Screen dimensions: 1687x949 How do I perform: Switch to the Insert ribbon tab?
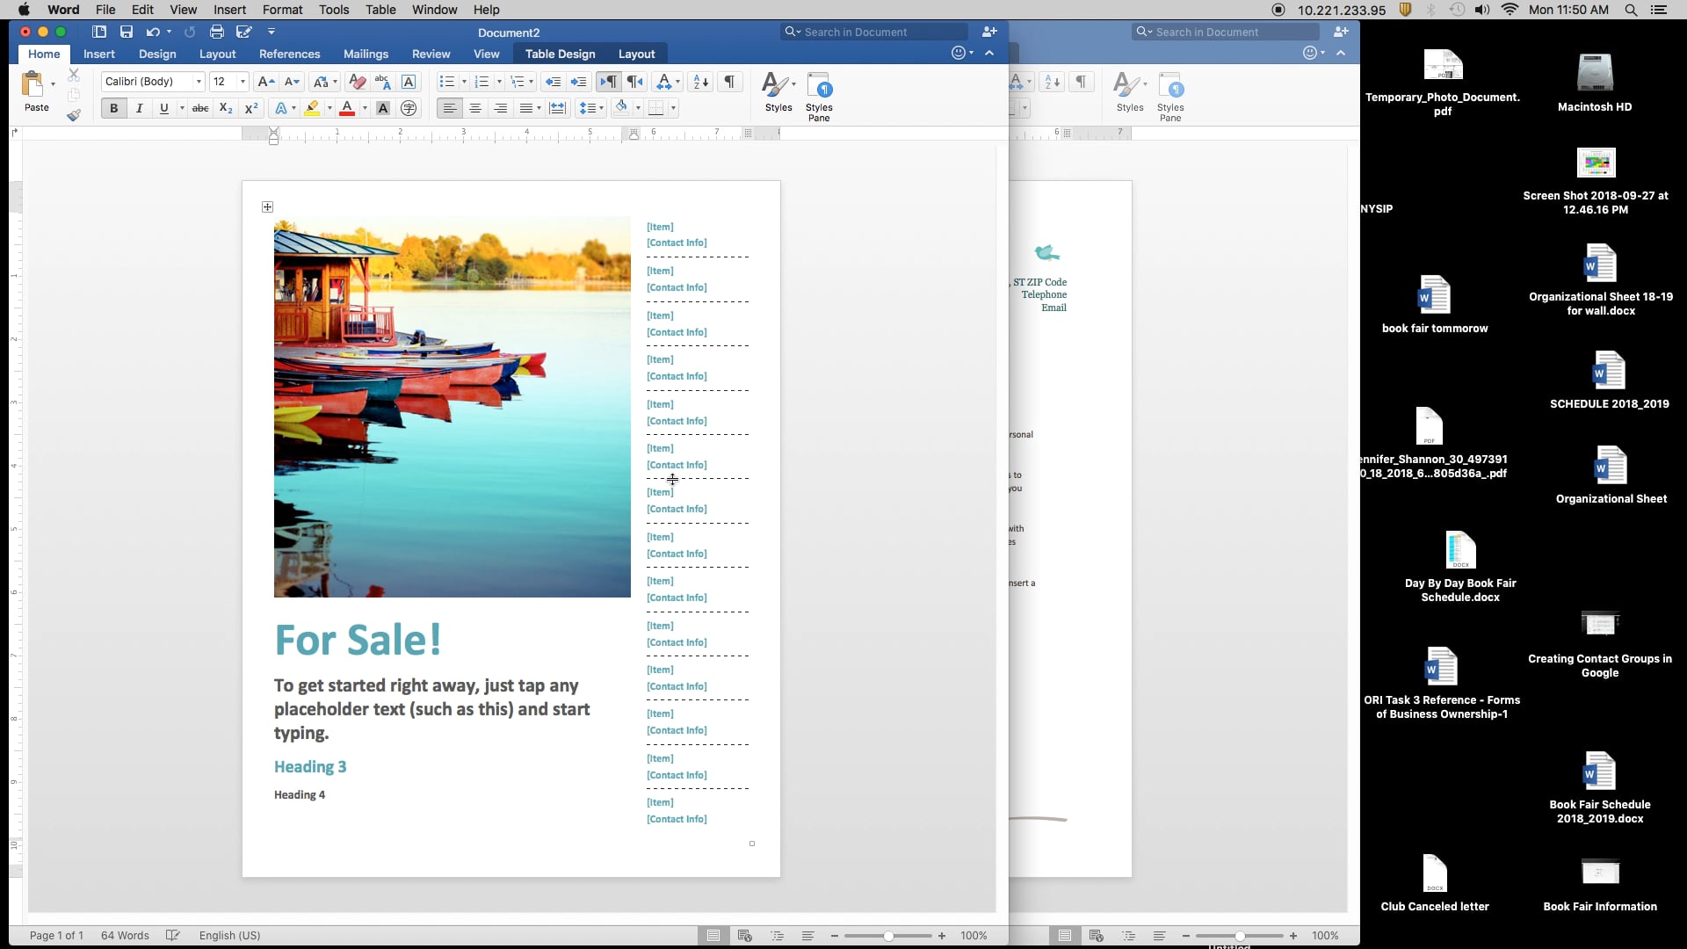99,54
